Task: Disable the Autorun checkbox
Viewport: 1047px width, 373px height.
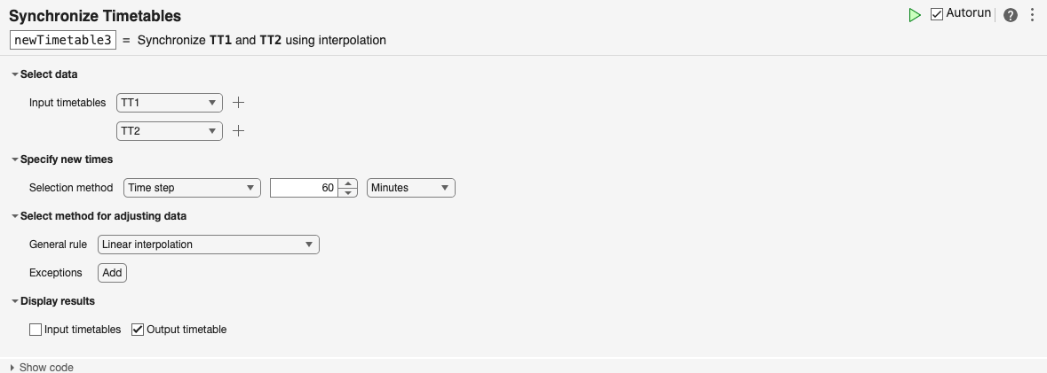Action: 937,14
